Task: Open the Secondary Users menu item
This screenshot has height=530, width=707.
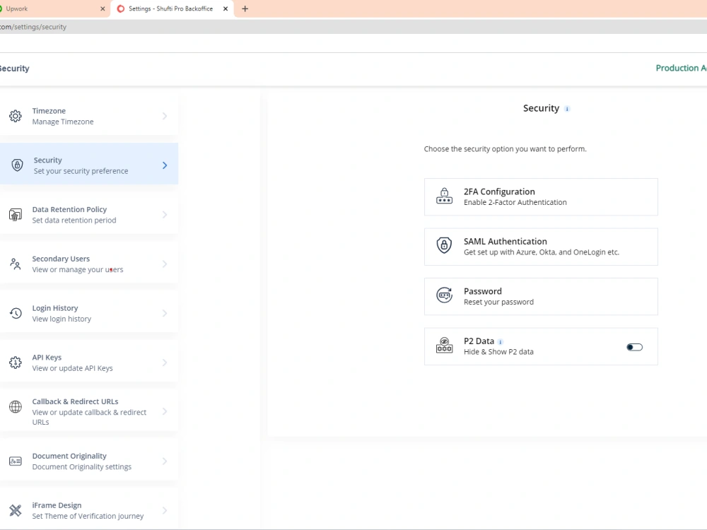Action: coord(89,264)
